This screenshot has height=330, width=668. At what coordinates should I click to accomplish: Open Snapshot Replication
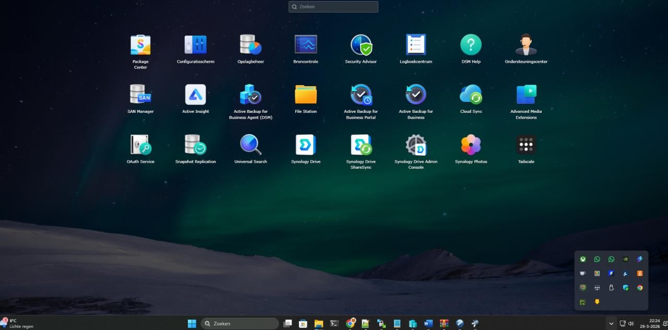click(x=195, y=145)
